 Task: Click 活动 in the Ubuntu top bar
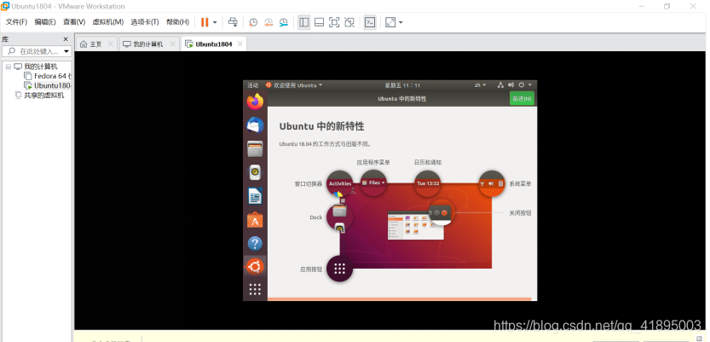252,85
